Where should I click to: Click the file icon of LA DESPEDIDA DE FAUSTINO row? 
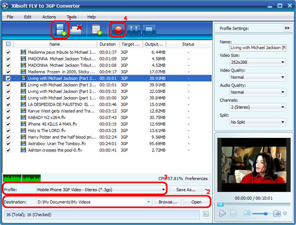pos(23,104)
